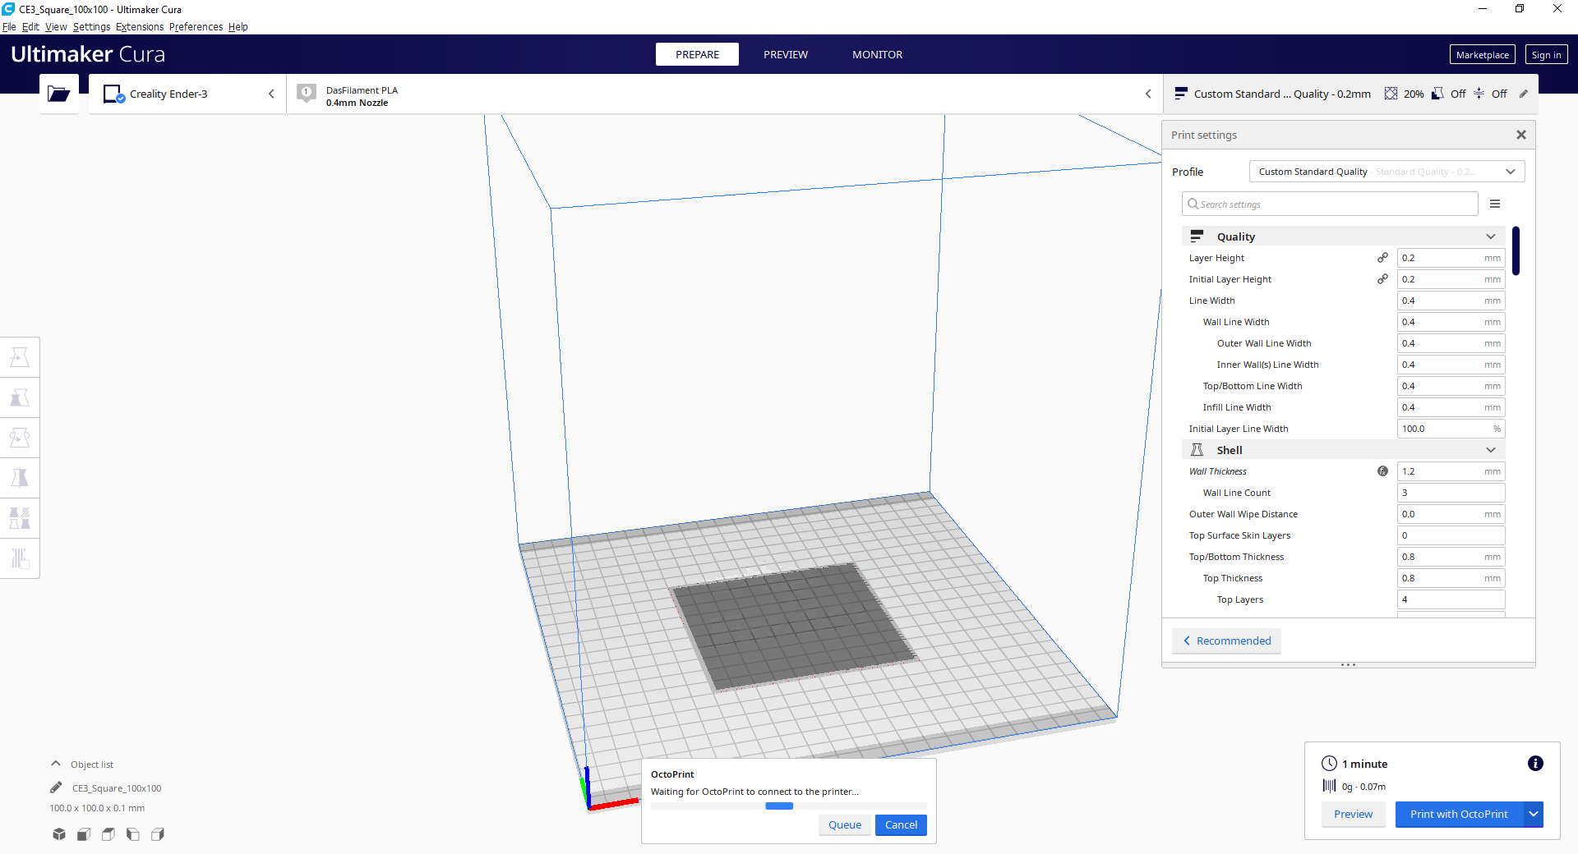Switch to the PREVIEW stage tab
Image resolution: width=1578 pixels, height=854 pixels.
[x=786, y=54]
